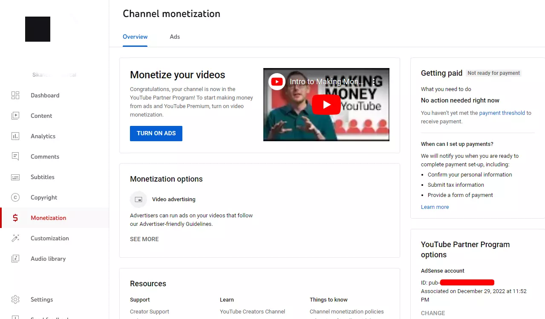The image size is (545, 319).
Task: Click the Monetization dollar sign icon
Action: point(15,218)
